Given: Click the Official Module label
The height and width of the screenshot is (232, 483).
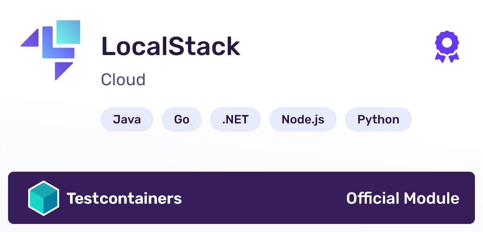Looking at the screenshot, I should [402, 198].
